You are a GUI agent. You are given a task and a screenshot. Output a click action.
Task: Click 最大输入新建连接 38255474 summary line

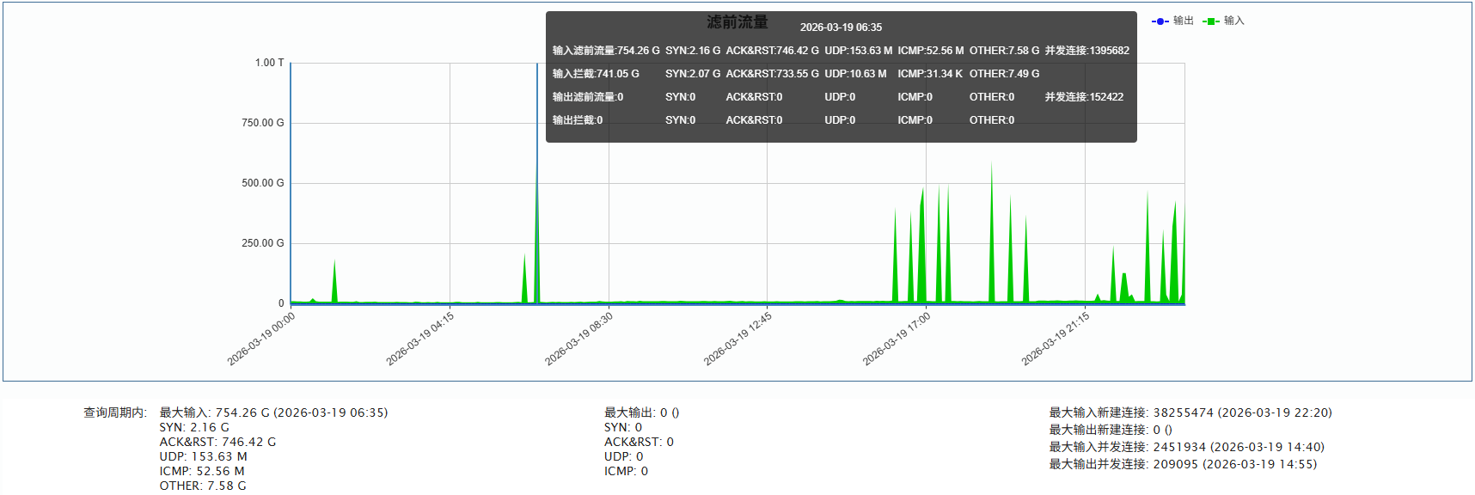pyautogui.click(x=1190, y=412)
